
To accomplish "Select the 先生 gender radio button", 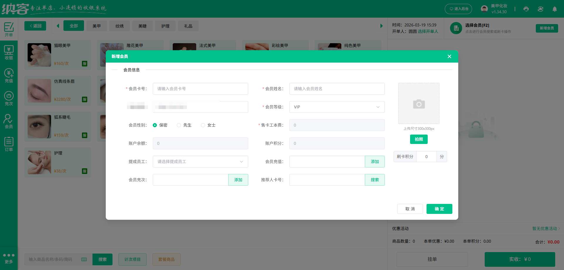I will [x=179, y=125].
